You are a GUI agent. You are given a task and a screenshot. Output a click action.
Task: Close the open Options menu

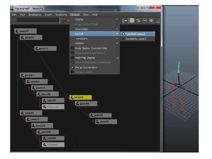point(75,15)
